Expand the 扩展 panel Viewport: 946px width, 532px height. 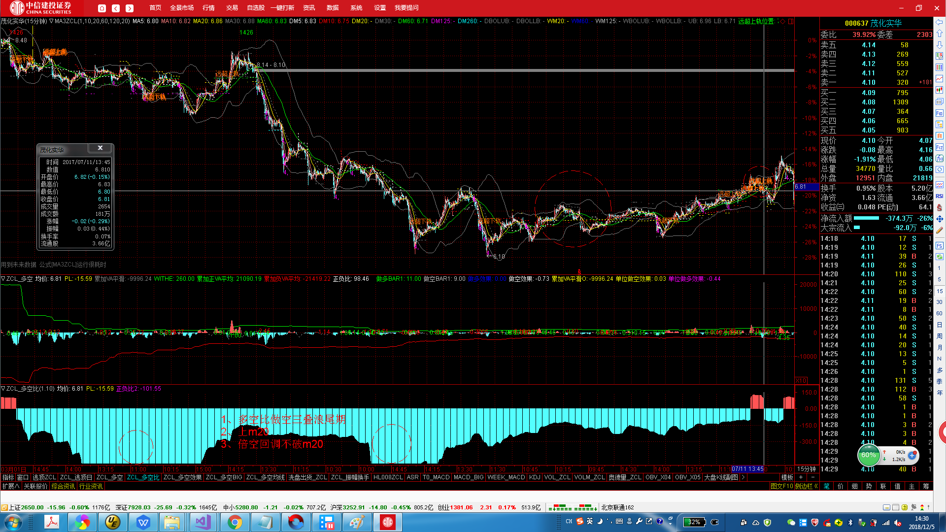point(10,486)
